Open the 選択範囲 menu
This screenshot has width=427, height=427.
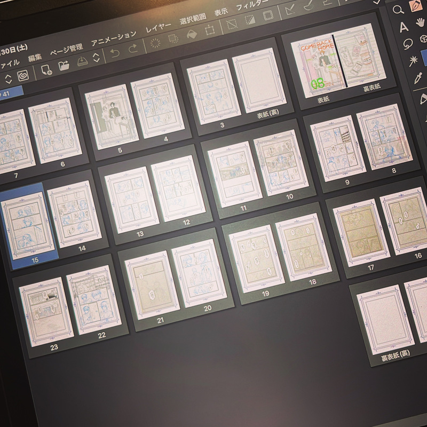[193, 19]
